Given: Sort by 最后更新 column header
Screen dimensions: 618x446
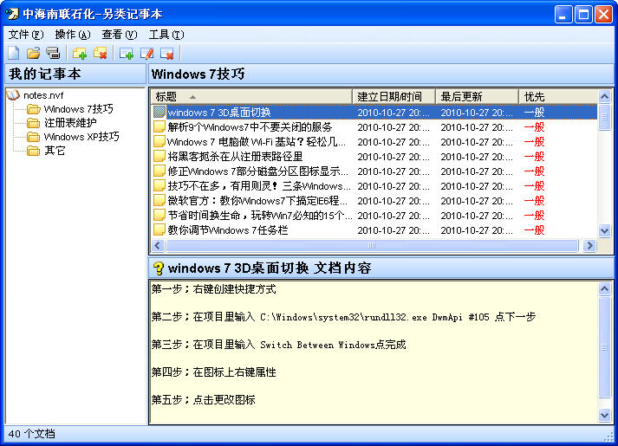Looking at the screenshot, I should [477, 96].
